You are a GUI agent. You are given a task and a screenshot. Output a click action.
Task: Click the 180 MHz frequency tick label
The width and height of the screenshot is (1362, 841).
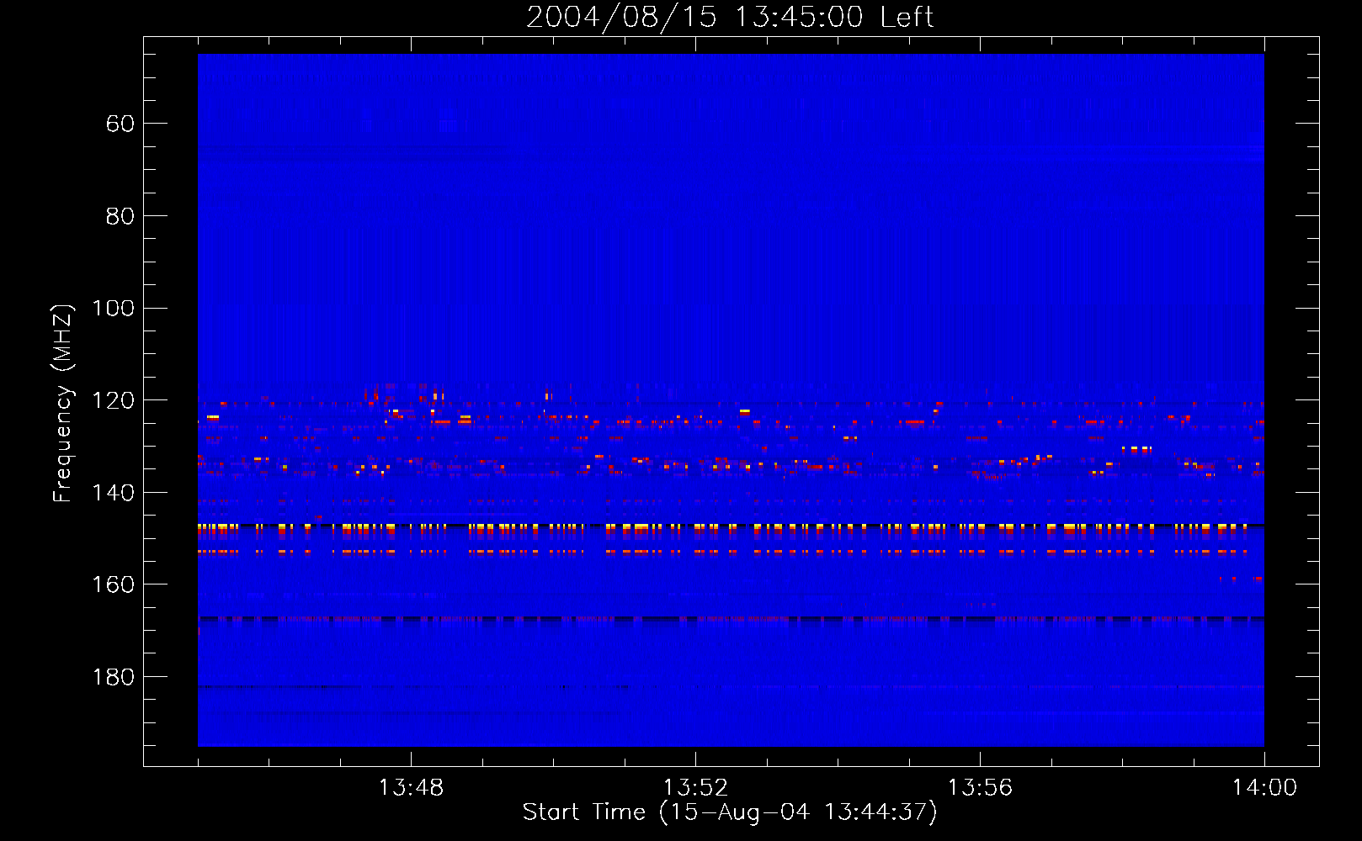coord(113,677)
